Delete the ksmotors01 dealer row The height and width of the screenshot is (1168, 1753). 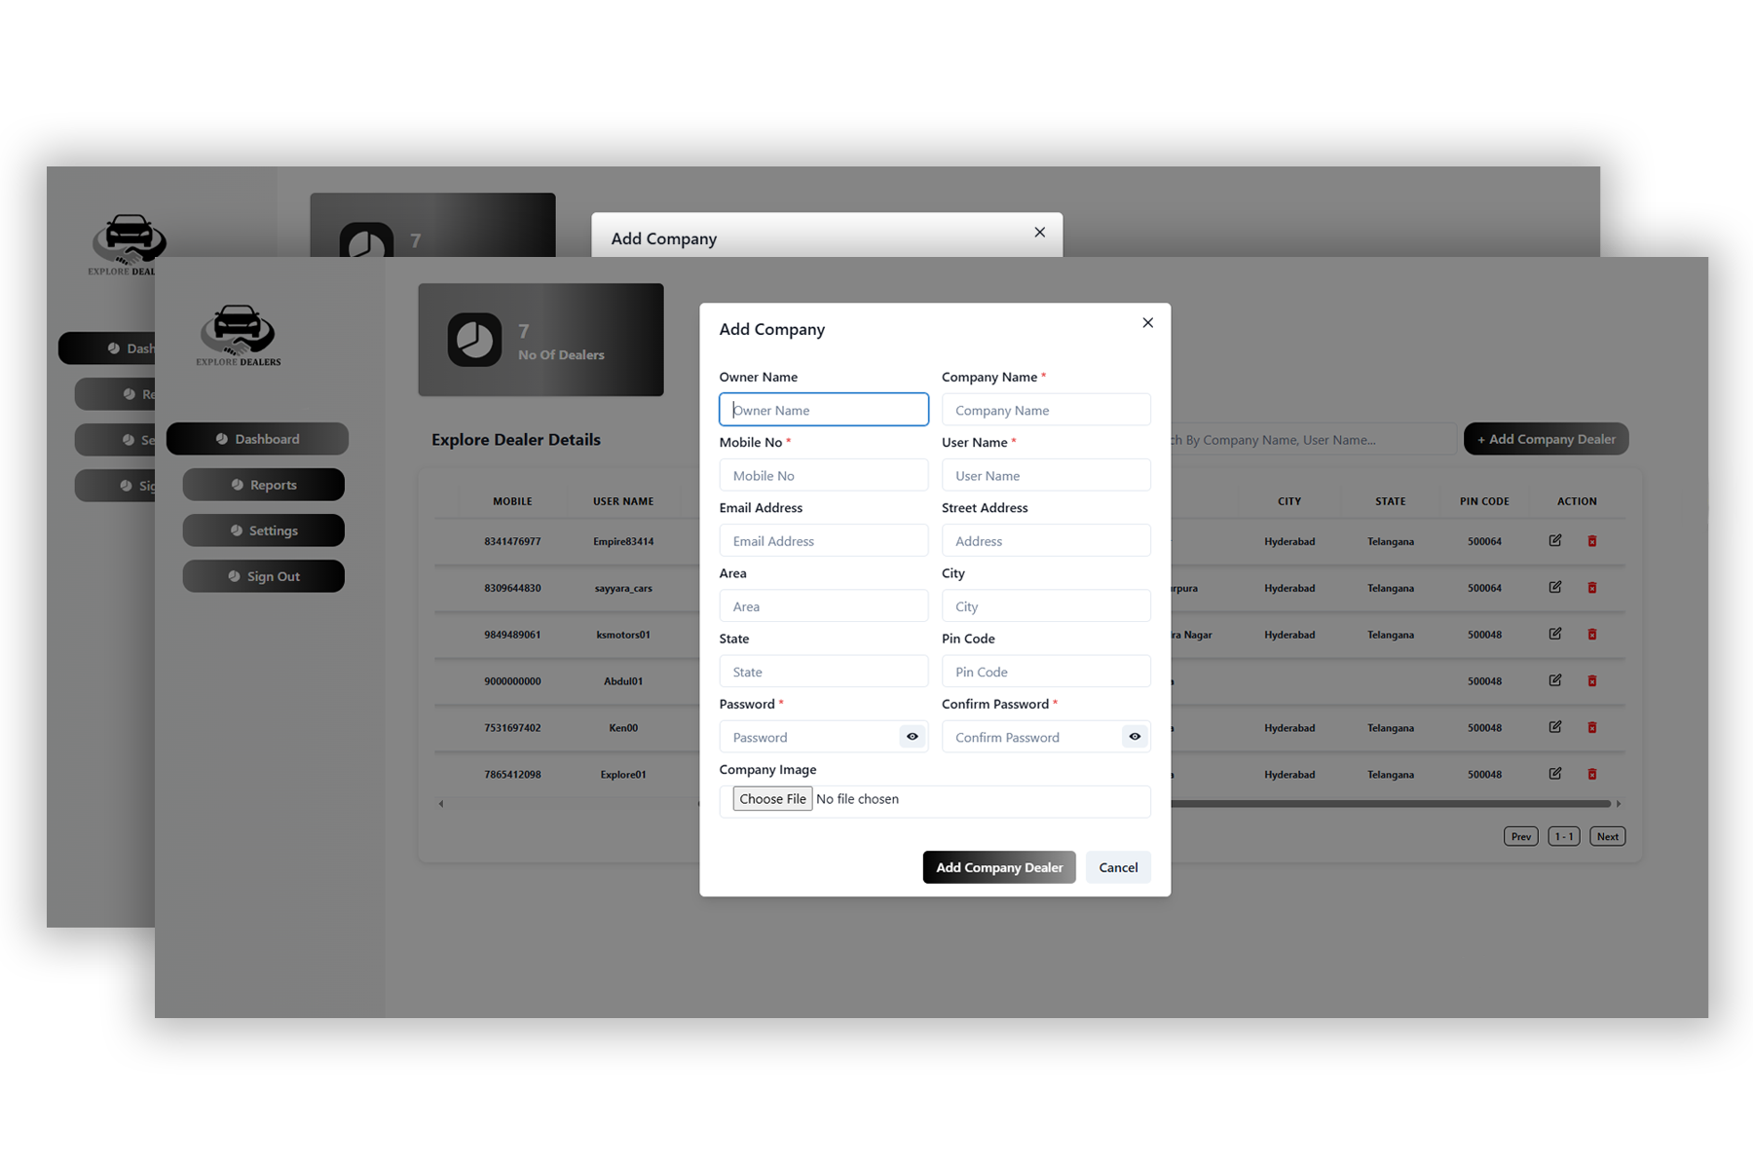(x=1592, y=635)
